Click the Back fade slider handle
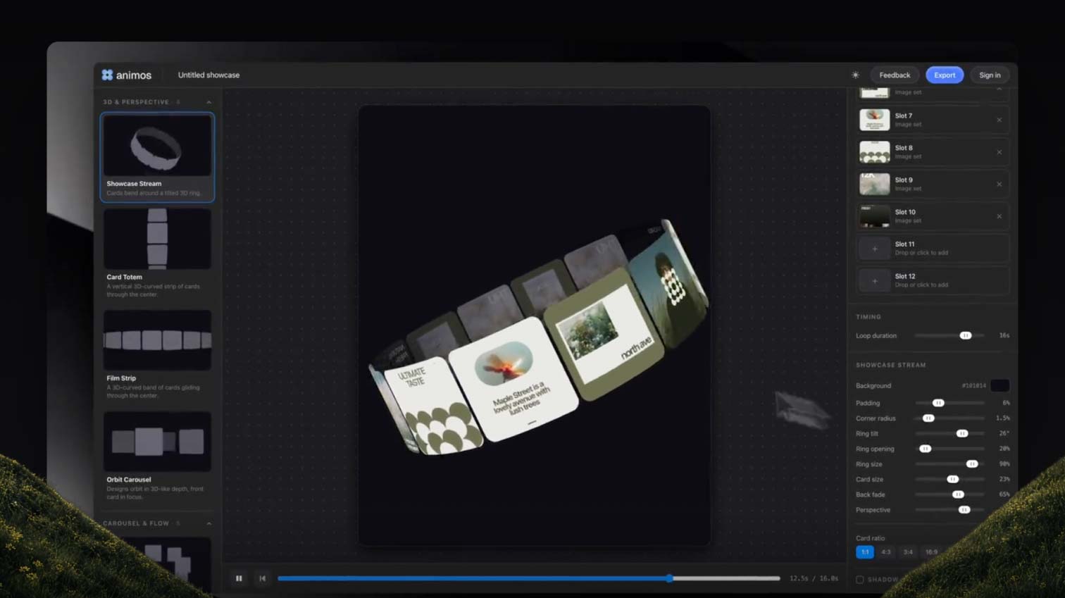 pos(958,494)
